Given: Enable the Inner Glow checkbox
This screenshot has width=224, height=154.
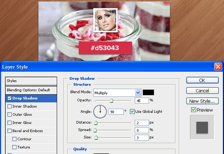Looking at the screenshot, I should click(x=9, y=122).
